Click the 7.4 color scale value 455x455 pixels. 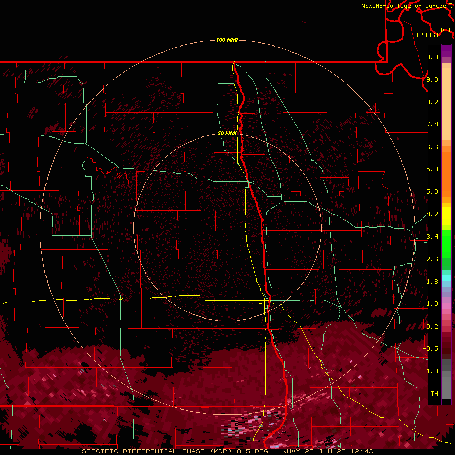[432, 124]
